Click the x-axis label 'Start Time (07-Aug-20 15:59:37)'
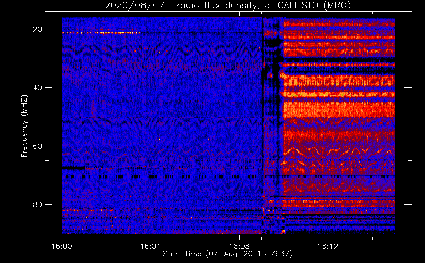This screenshot has height=263, width=425. 227,254
